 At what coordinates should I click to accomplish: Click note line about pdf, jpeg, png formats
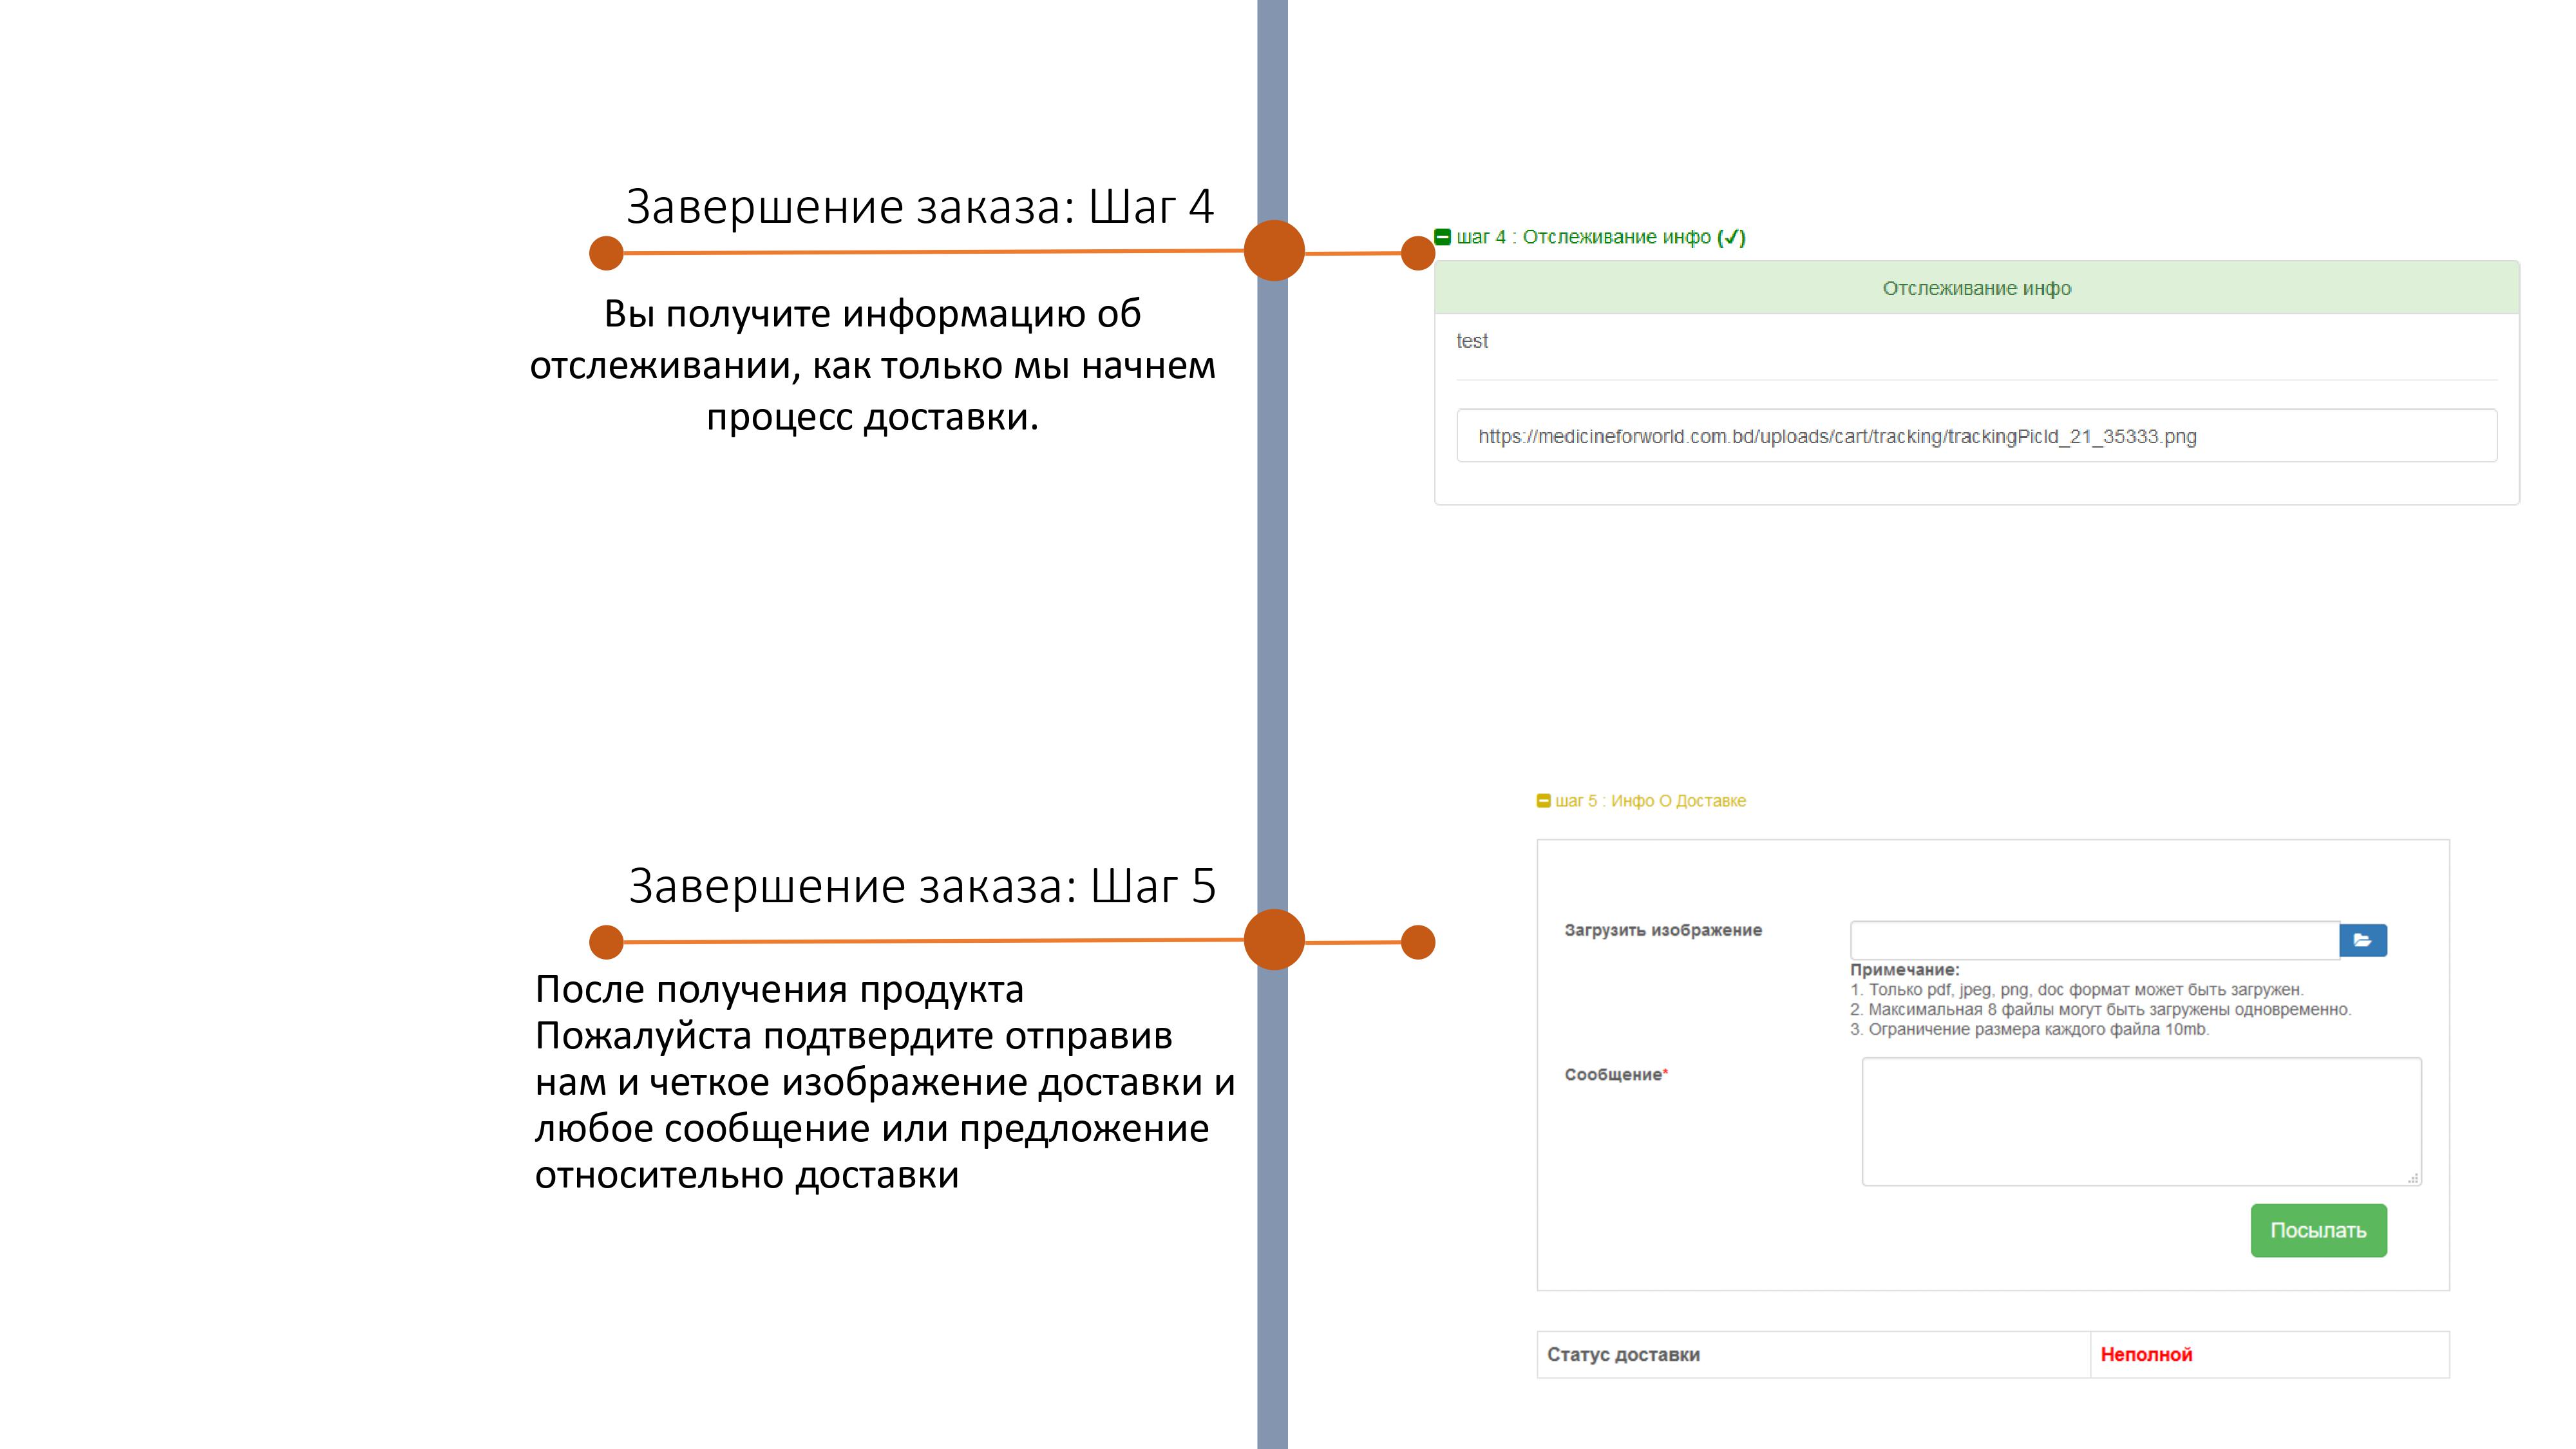(x=2076, y=989)
